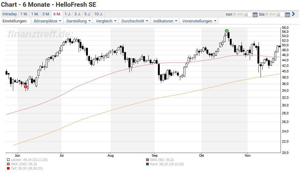Open the 'von' date calendar picker icon
302x172 pixels.
[x=255, y=15]
